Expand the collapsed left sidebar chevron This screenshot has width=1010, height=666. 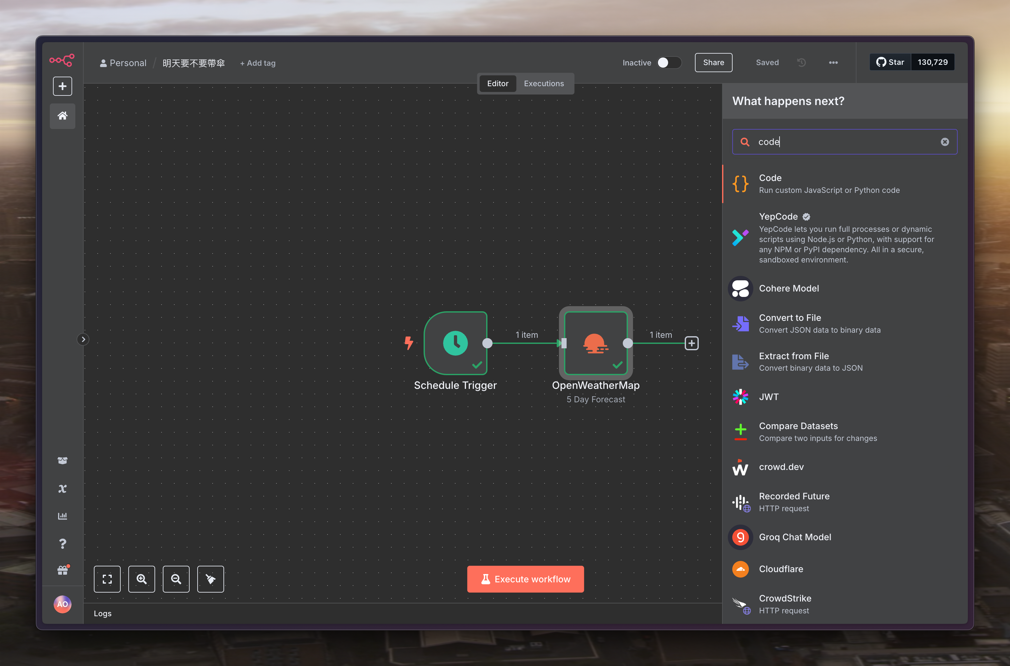pyautogui.click(x=83, y=339)
